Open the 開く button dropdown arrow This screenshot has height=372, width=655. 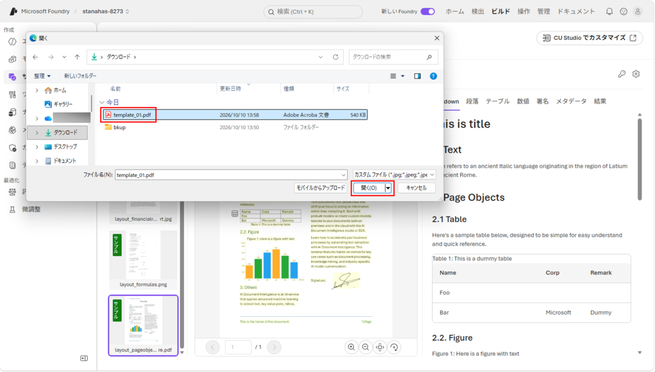(x=388, y=188)
